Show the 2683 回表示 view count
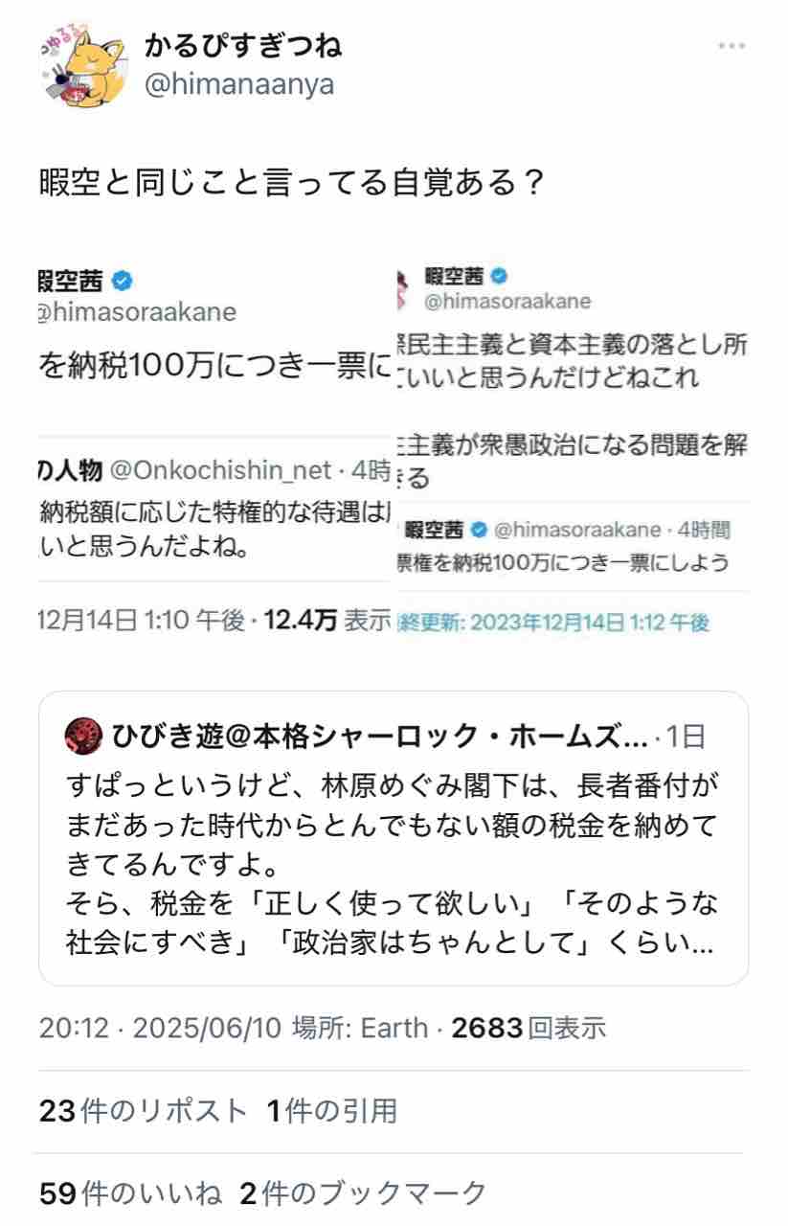Screen dimensions: 788x1226 (x=529, y=1029)
